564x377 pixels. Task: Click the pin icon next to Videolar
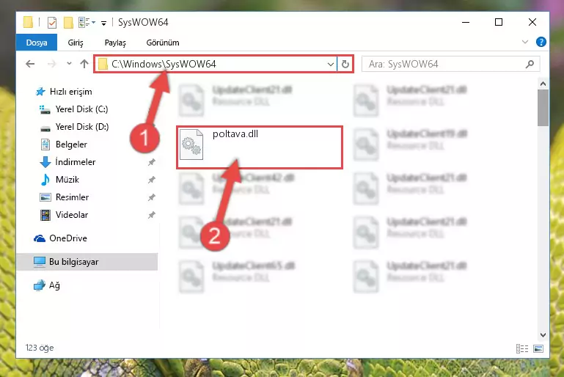(151, 215)
